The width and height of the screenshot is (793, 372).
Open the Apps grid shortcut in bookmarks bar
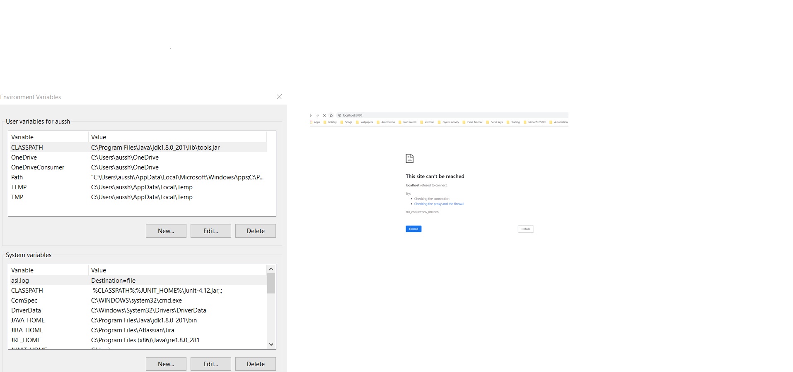[x=315, y=122]
